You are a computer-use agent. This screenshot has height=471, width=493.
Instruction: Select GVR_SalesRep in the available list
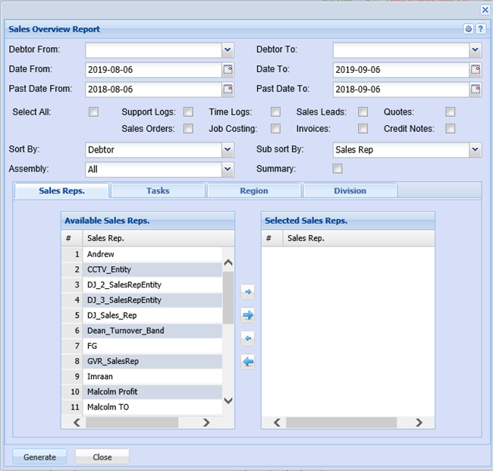[113, 362]
